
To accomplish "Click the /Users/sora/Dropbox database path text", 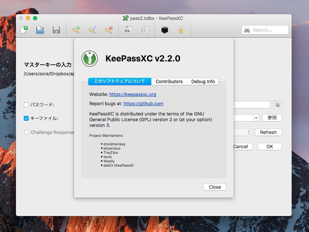I will click(49, 74).
